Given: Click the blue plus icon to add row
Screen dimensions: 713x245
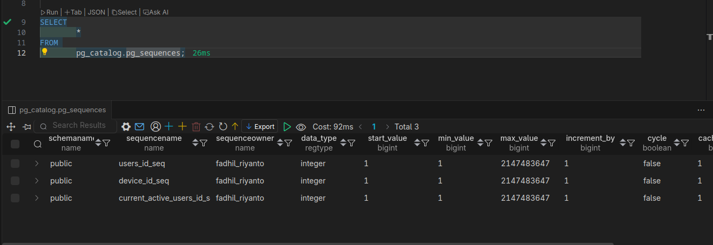Looking at the screenshot, I should 169,126.
